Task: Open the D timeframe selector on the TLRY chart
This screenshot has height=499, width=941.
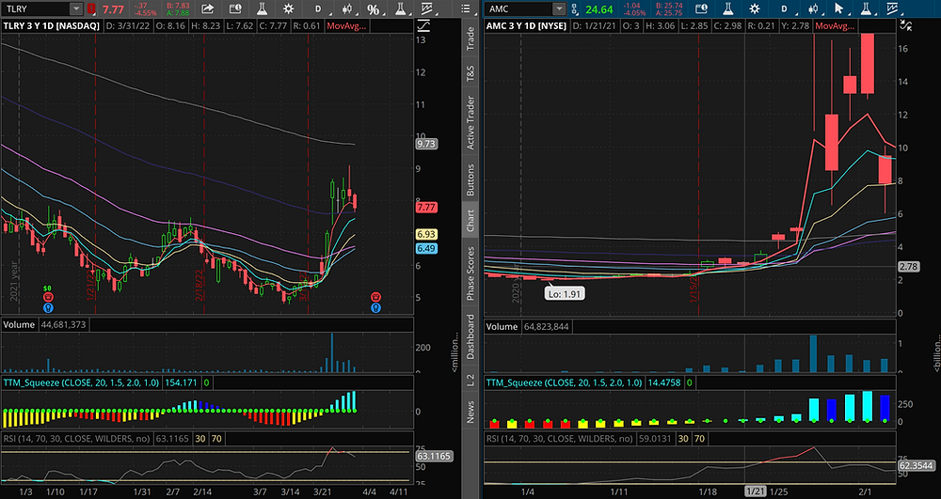Action: (318, 9)
